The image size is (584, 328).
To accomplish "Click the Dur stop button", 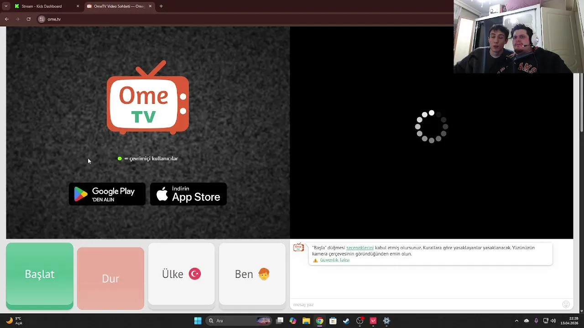I will pyautogui.click(x=110, y=278).
